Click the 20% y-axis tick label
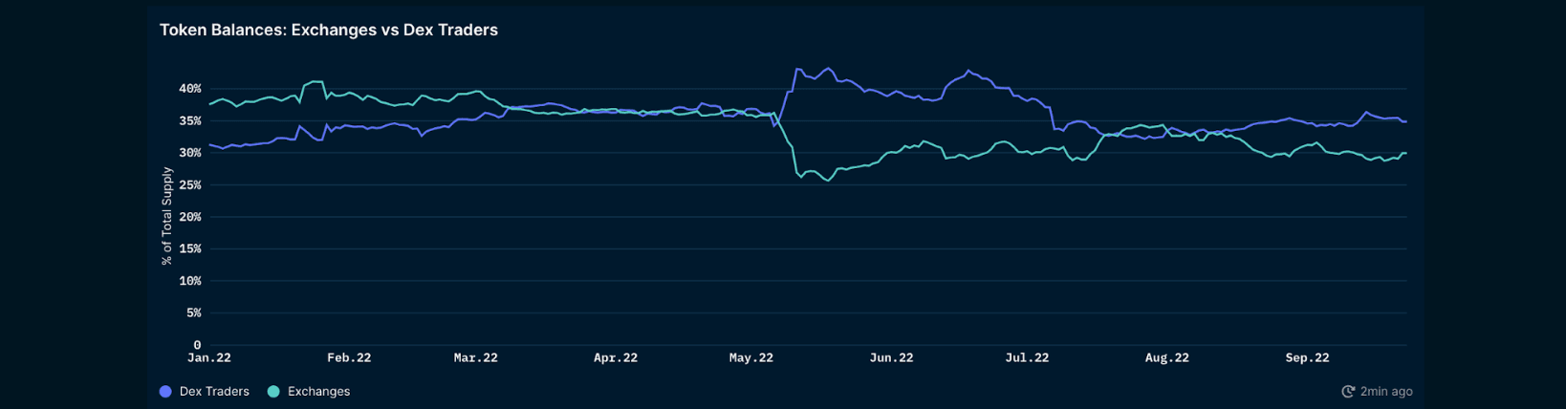 click(189, 217)
